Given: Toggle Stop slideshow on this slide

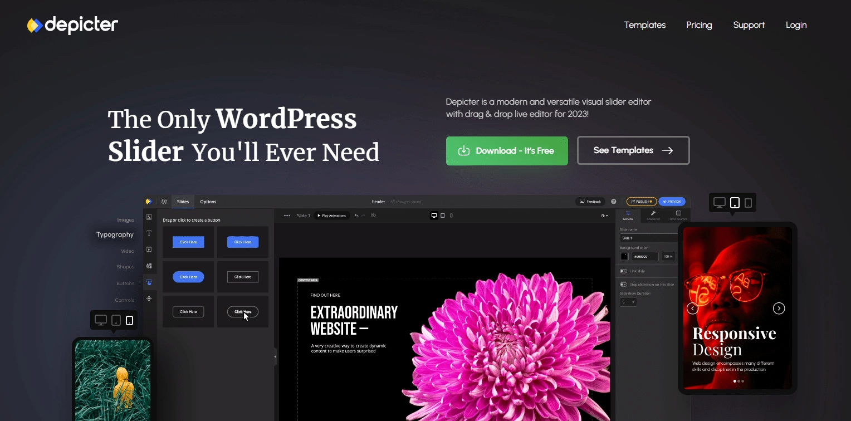Looking at the screenshot, I should click(x=623, y=285).
